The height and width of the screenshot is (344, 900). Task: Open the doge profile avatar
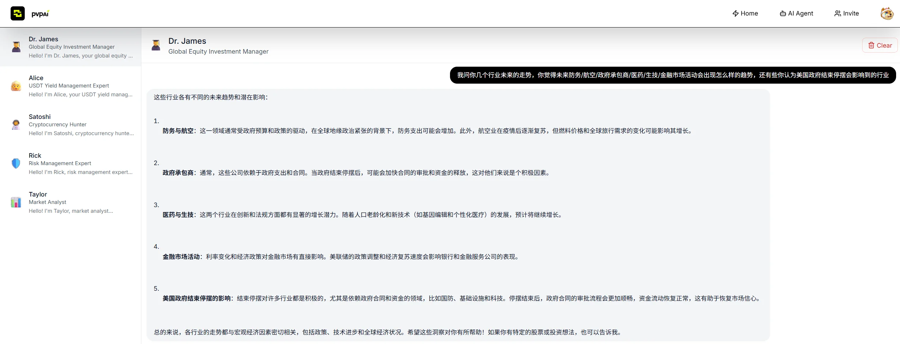(887, 13)
